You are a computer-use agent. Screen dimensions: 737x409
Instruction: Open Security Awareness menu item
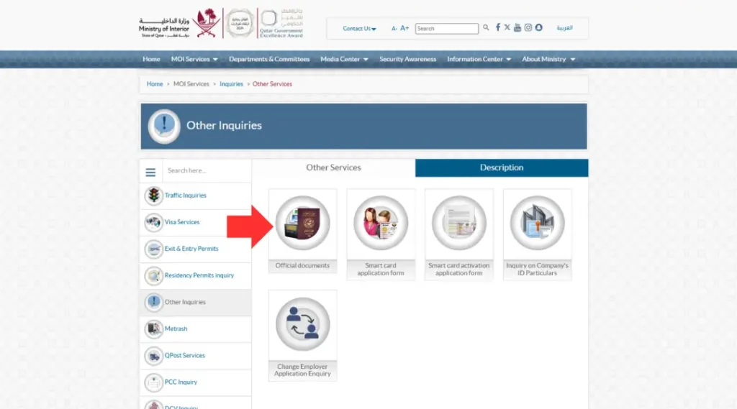(x=408, y=59)
